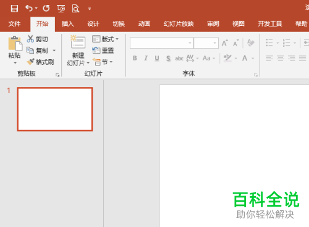This screenshot has height=227, width=309.
Task: Expand numbering dropdown arrow
Action: [295, 43]
